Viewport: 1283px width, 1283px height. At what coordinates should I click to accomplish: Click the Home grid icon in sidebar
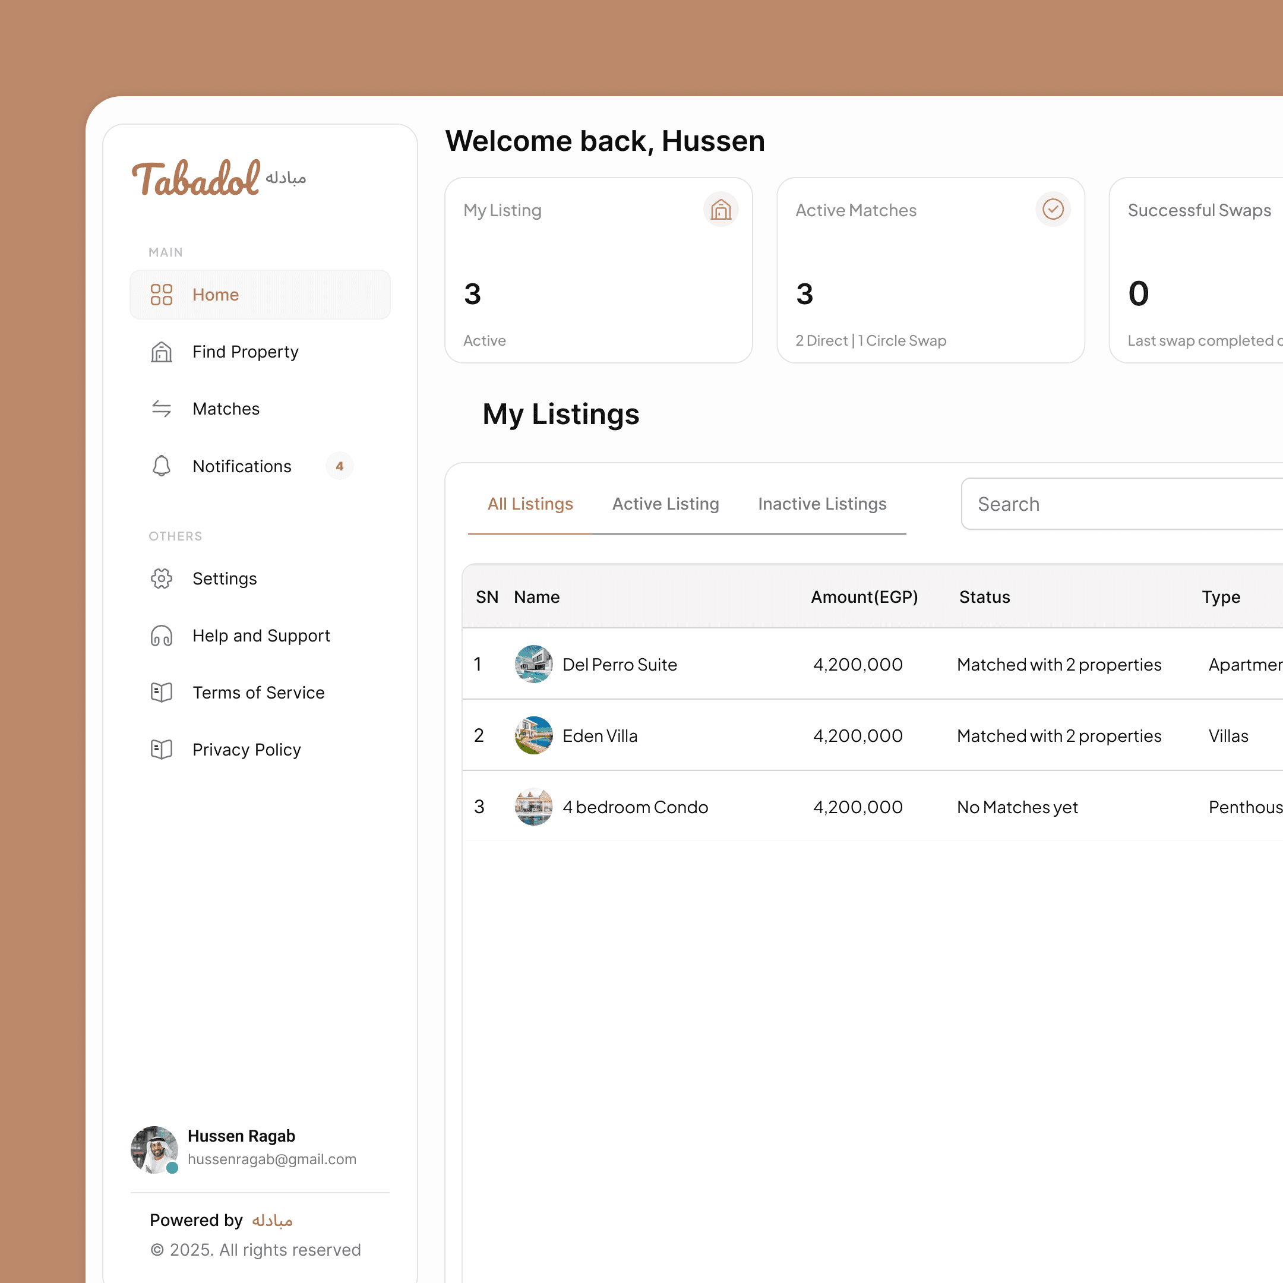pyautogui.click(x=162, y=294)
